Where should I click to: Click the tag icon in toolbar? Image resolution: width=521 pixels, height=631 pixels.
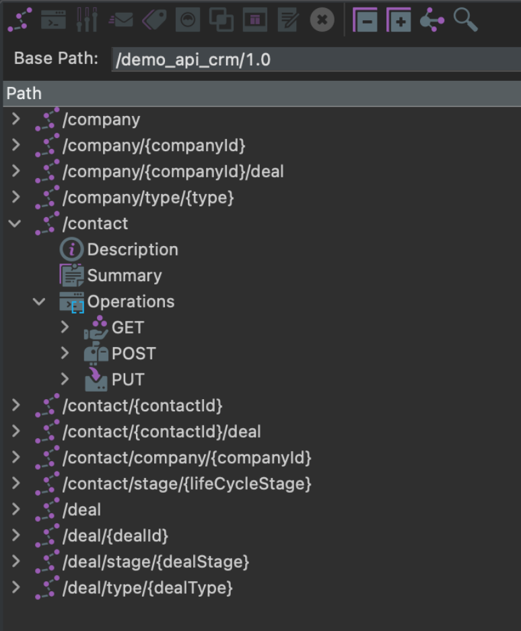tap(154, 20)
